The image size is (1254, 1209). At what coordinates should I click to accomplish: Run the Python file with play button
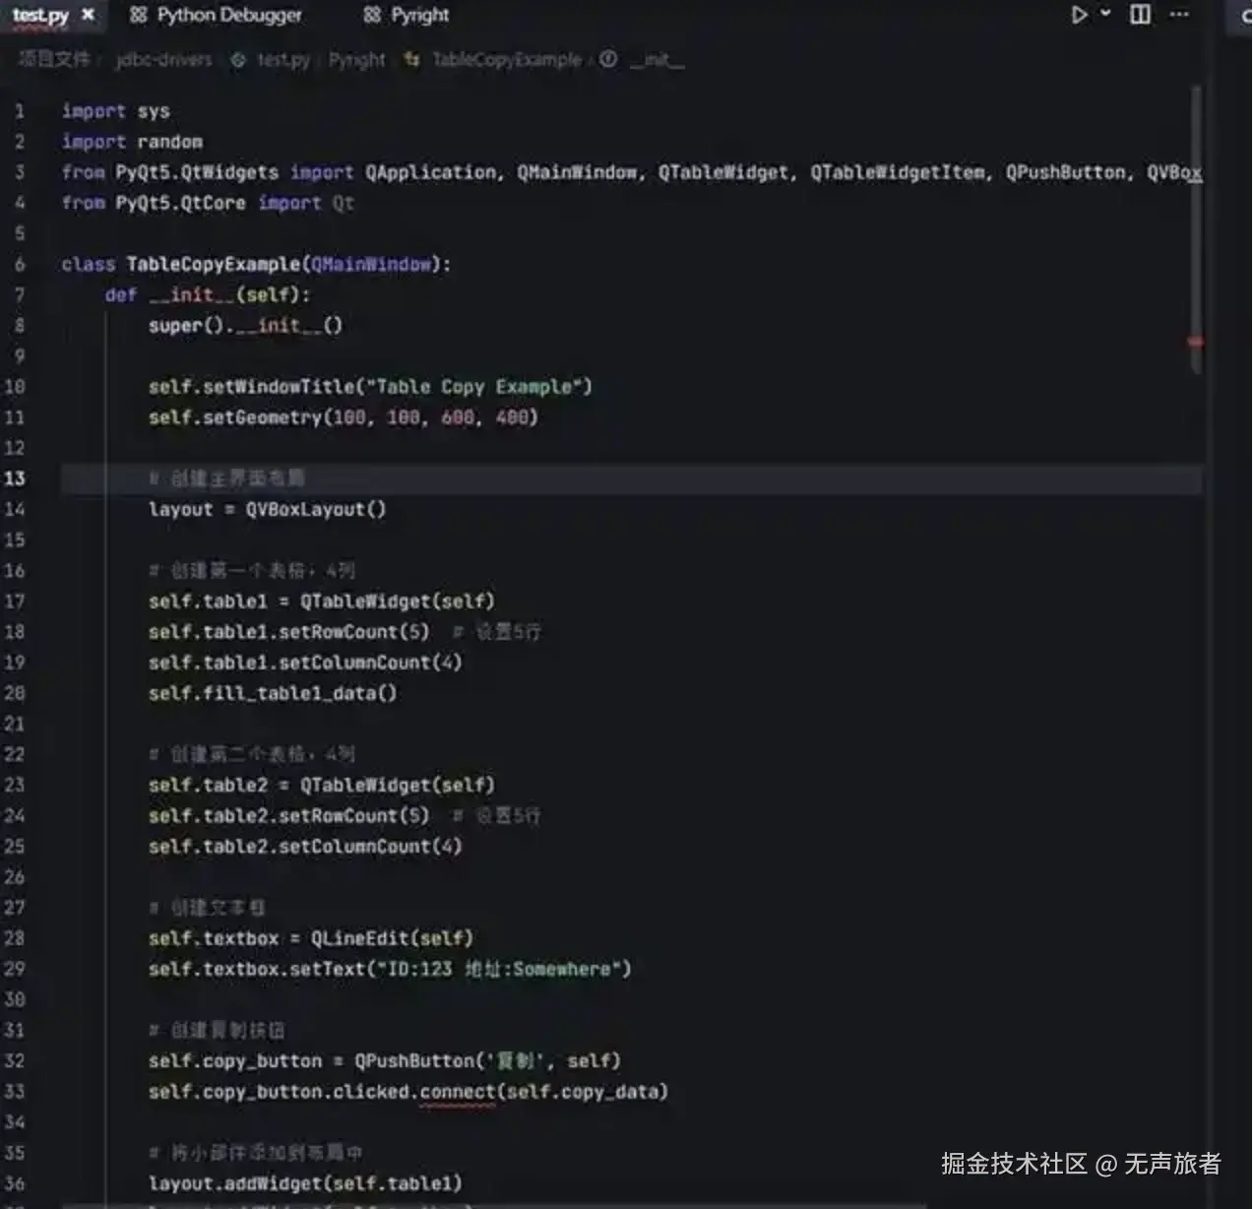(x=1079, y=15)
